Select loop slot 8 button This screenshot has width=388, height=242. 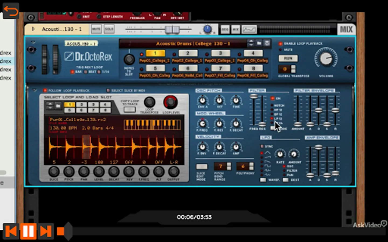pyautogui.click(x=253, y=68)
